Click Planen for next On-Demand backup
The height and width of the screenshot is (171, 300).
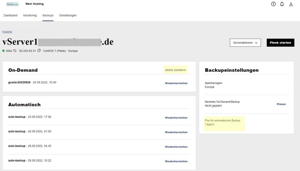pyautogui.click(x=281, y=104)
